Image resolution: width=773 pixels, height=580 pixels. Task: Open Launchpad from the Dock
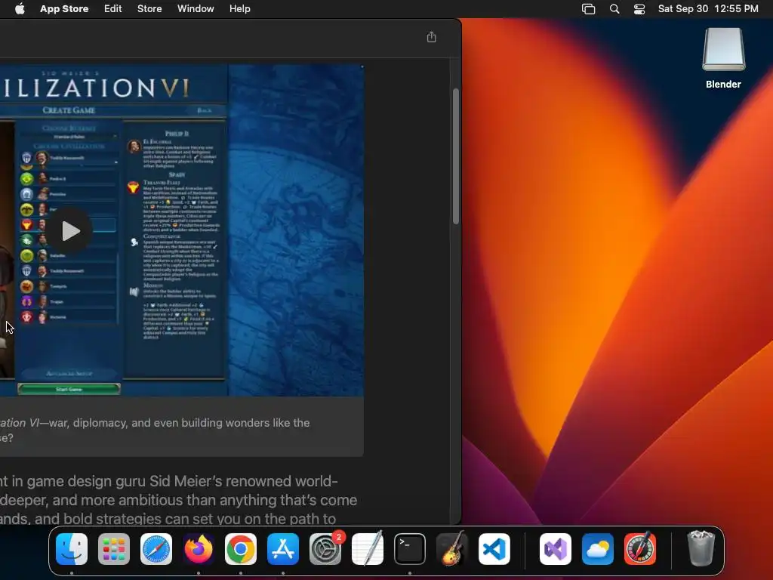114,549
